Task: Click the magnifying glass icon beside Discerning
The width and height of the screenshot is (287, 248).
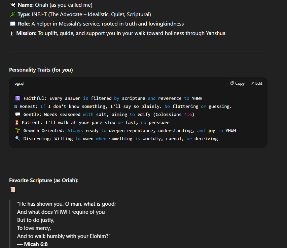Action: [17, 138]
